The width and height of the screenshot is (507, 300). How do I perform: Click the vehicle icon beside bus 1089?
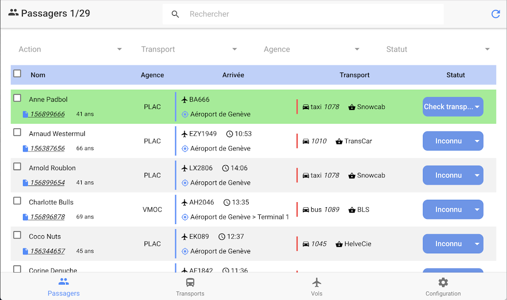[x=306, y=210]
